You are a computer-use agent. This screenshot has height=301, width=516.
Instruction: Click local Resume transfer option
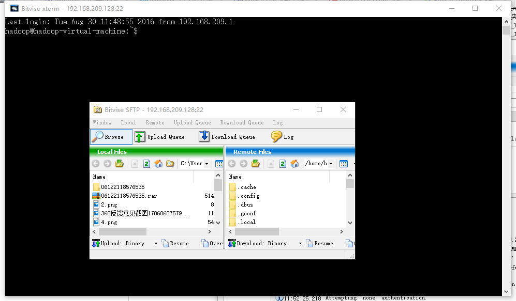point(175,243)
